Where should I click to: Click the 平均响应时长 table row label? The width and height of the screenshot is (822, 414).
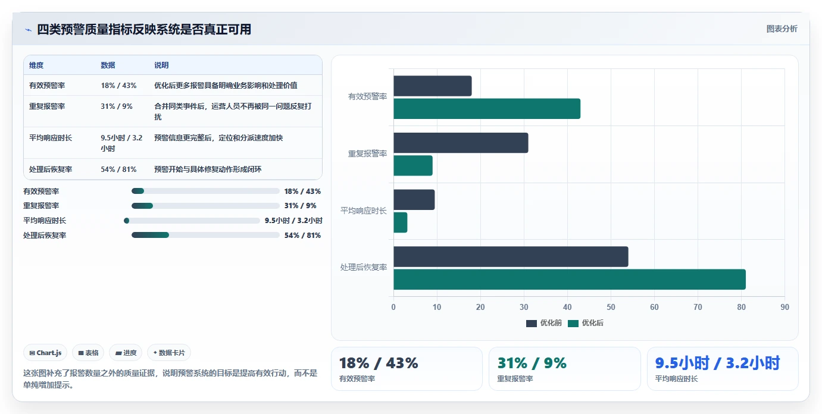click(51, 138)
